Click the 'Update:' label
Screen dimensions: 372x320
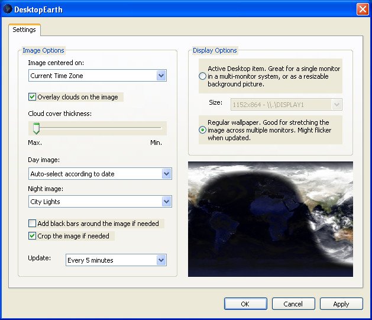(40, 258)
